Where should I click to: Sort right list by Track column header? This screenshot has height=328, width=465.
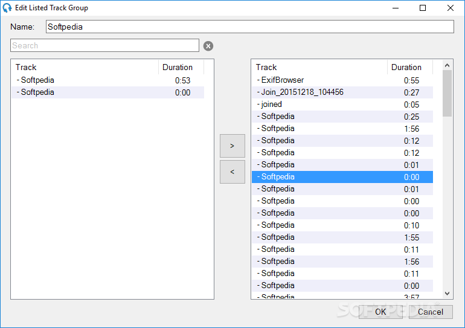pos(319,67)
